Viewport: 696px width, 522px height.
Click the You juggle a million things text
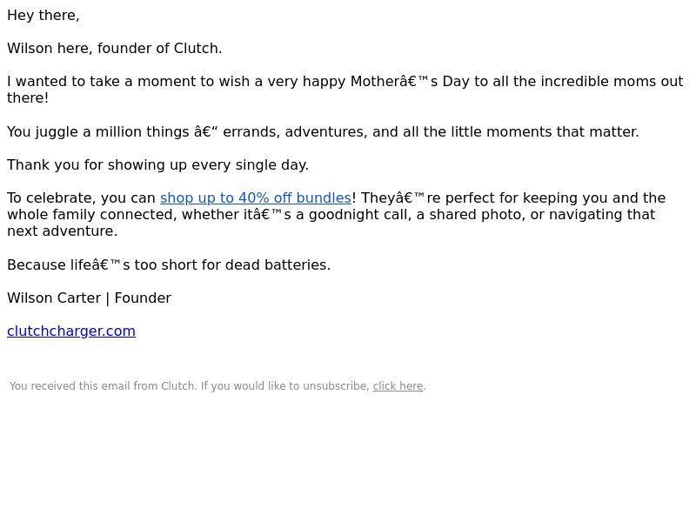coord(98,132)
